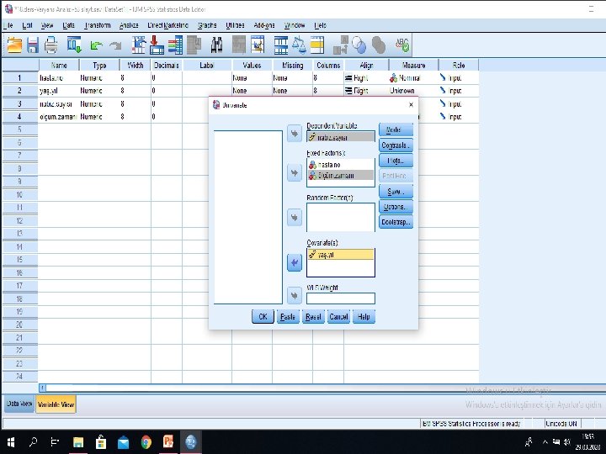606x454 pixels.
Task: Click the green Undo arrow icon
Action: pyautogui.click(x=96, y=45)
